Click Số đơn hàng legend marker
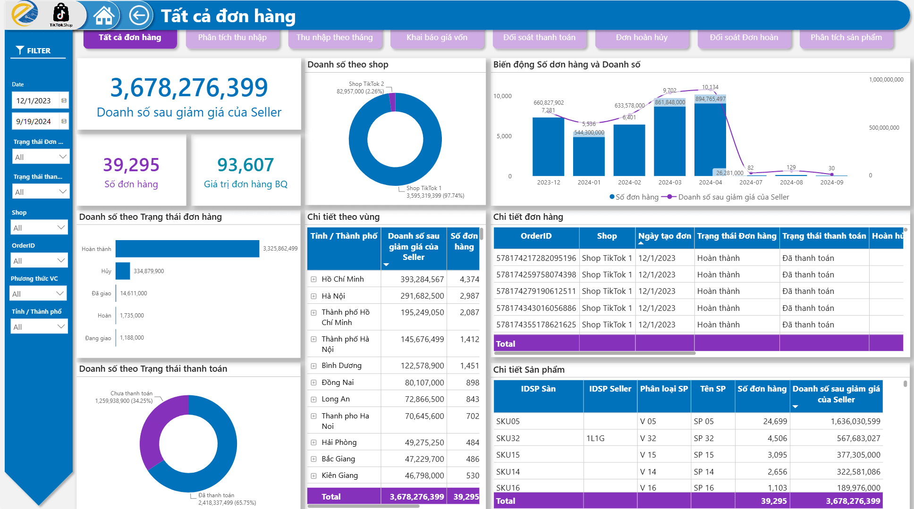914x509 pixels. [x=612, y=197]
